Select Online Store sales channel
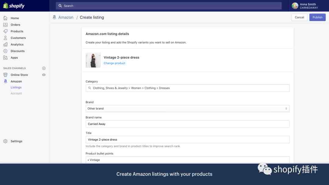This screenshot has width=329, height=185. (x=19, y=75)
